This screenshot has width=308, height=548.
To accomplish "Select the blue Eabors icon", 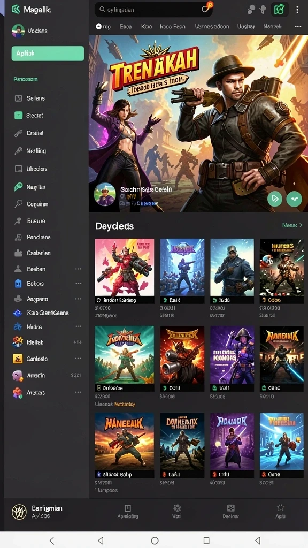I will tap(18, 284).
